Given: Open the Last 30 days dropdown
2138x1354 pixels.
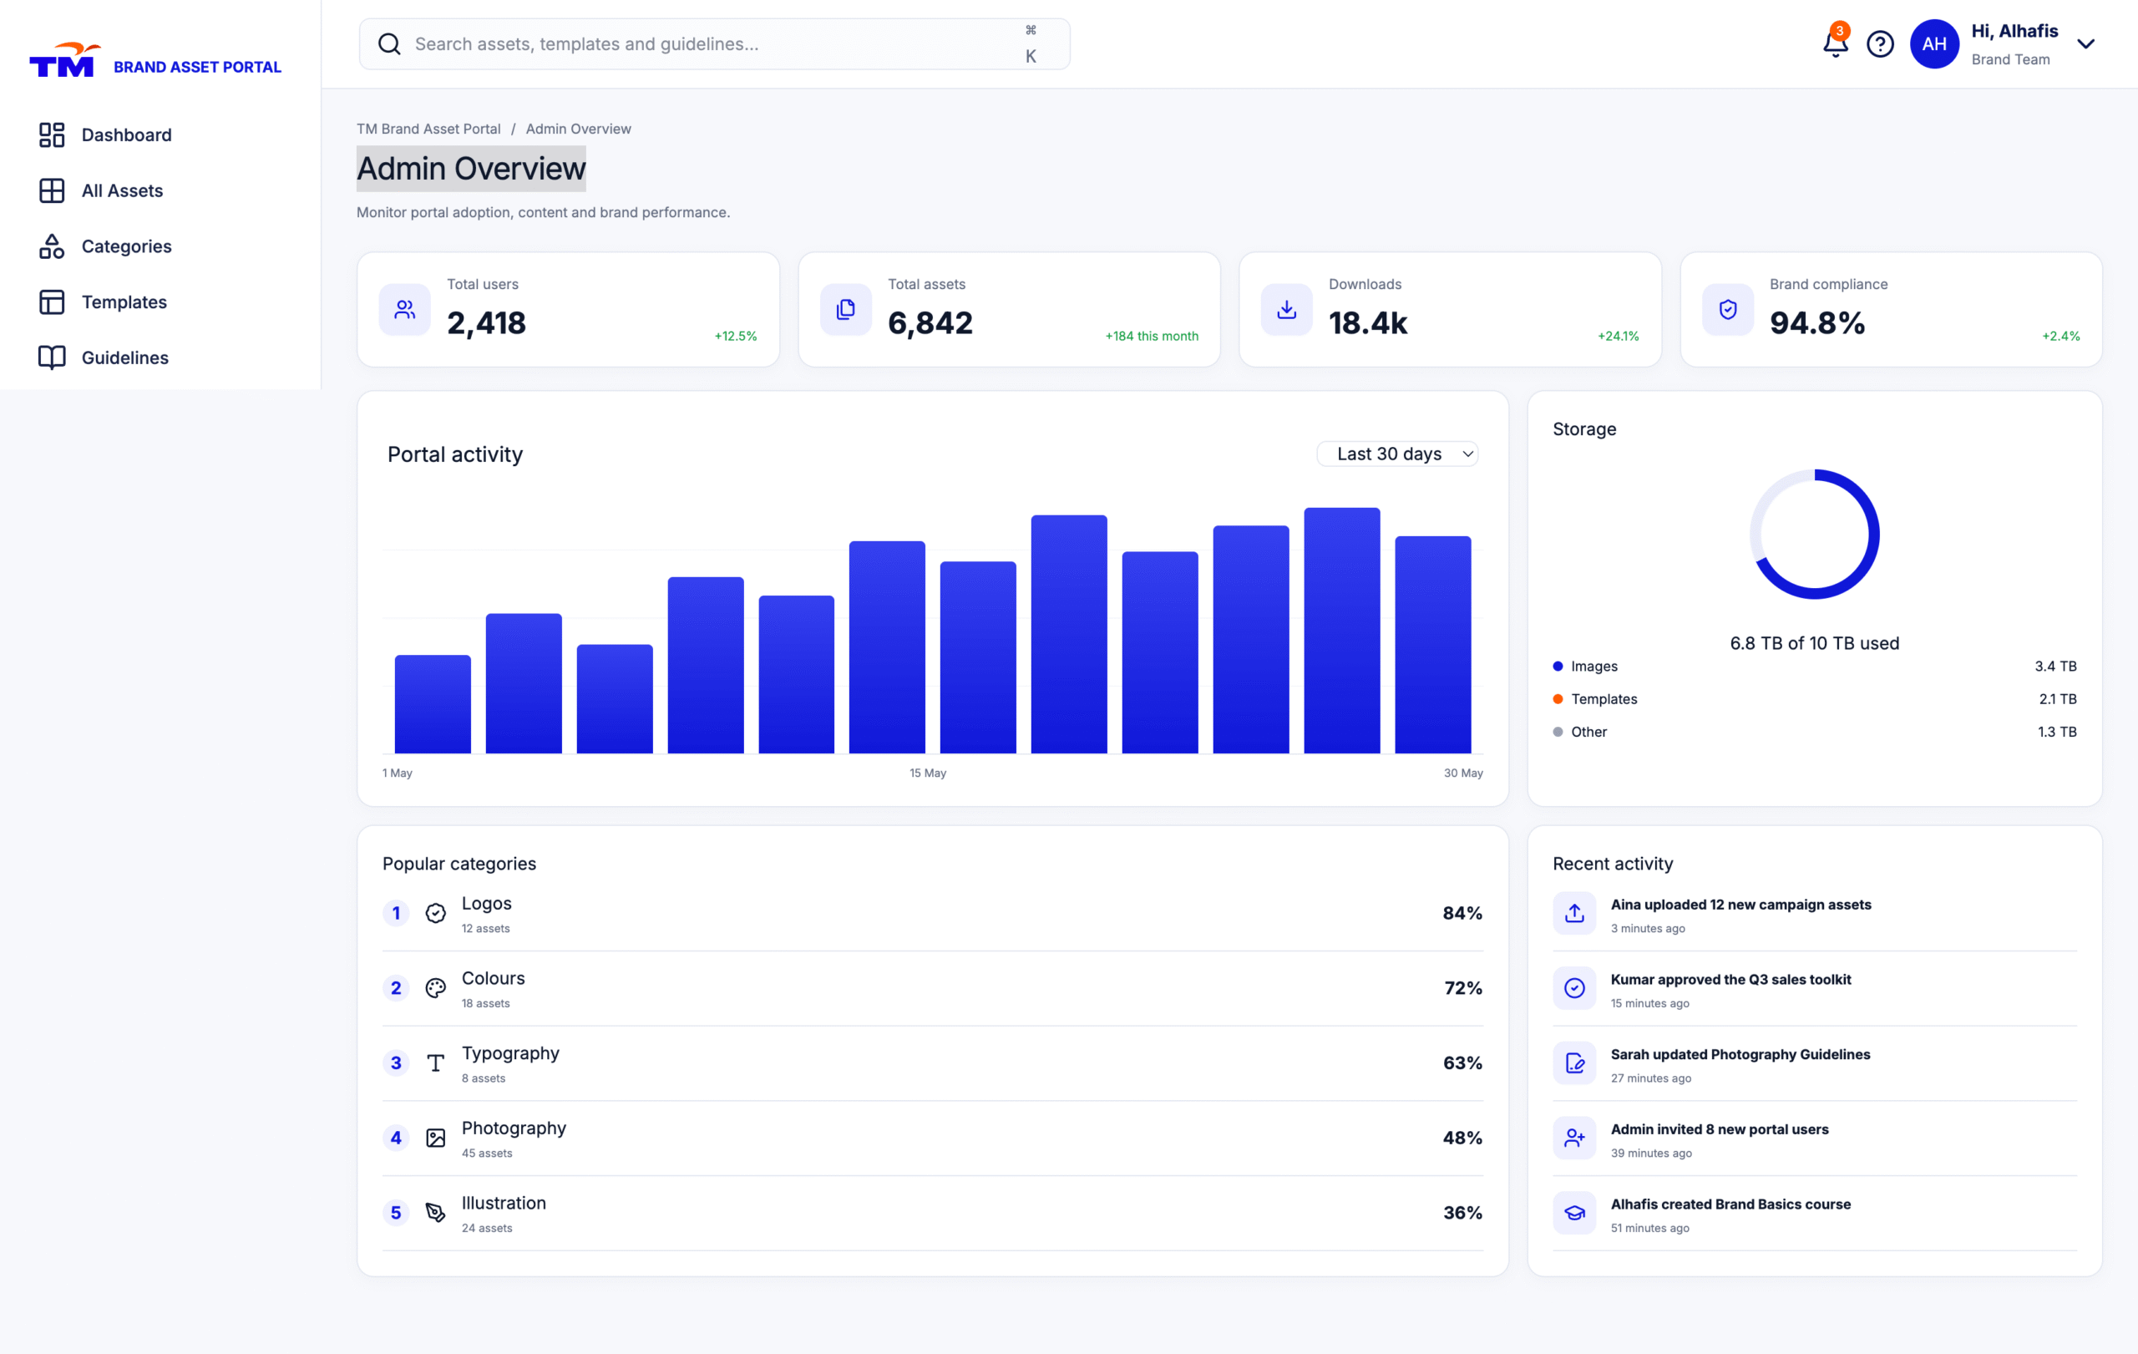Looking at the screenshot, I should pos(1396,454).
